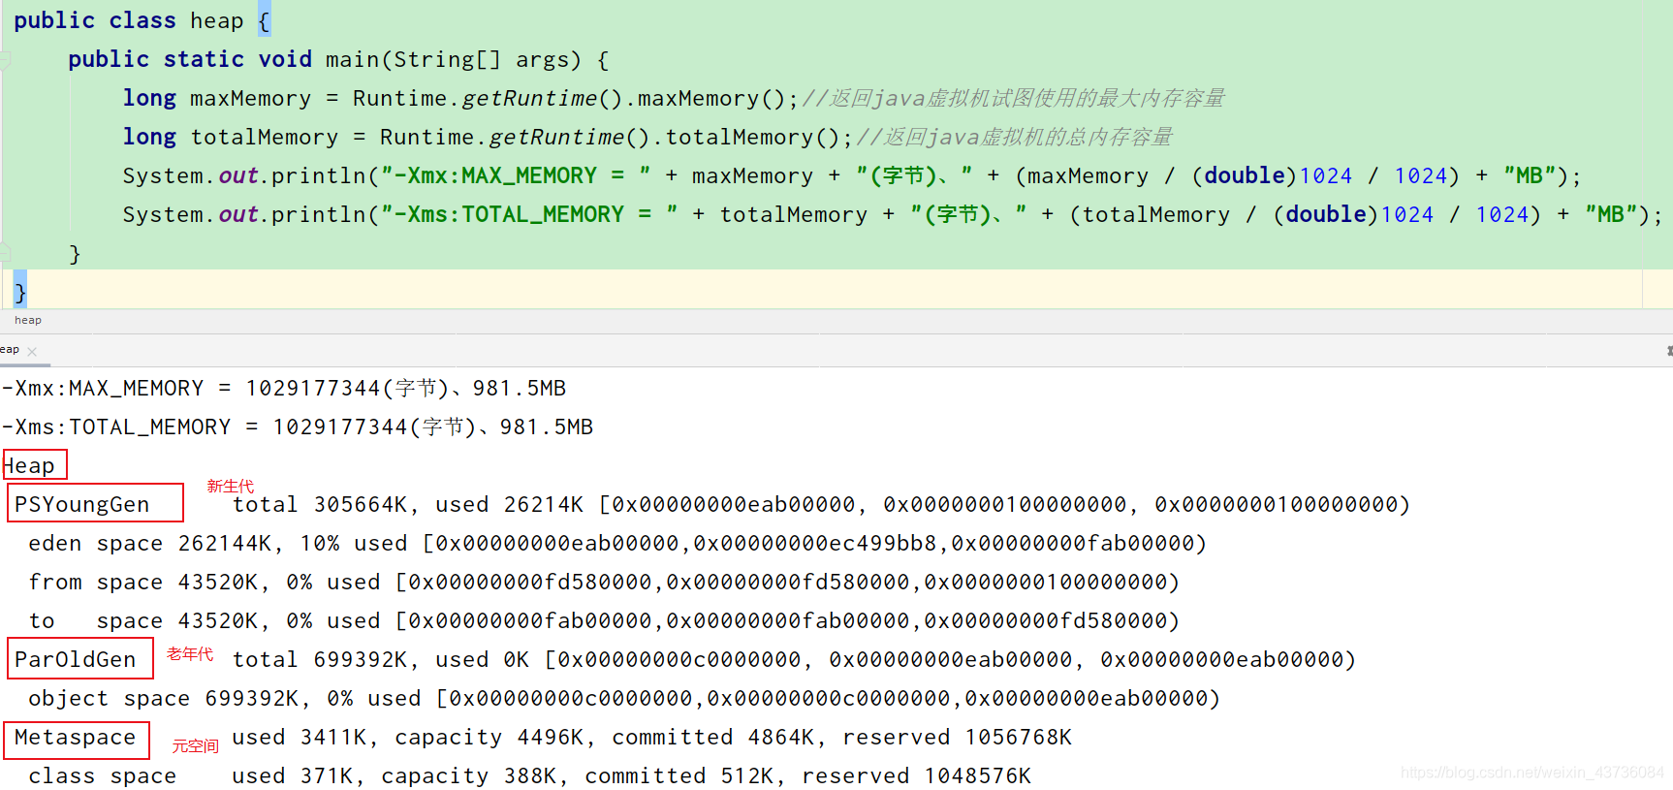Click the 'to space 43520K' line

tap(604, 621)
